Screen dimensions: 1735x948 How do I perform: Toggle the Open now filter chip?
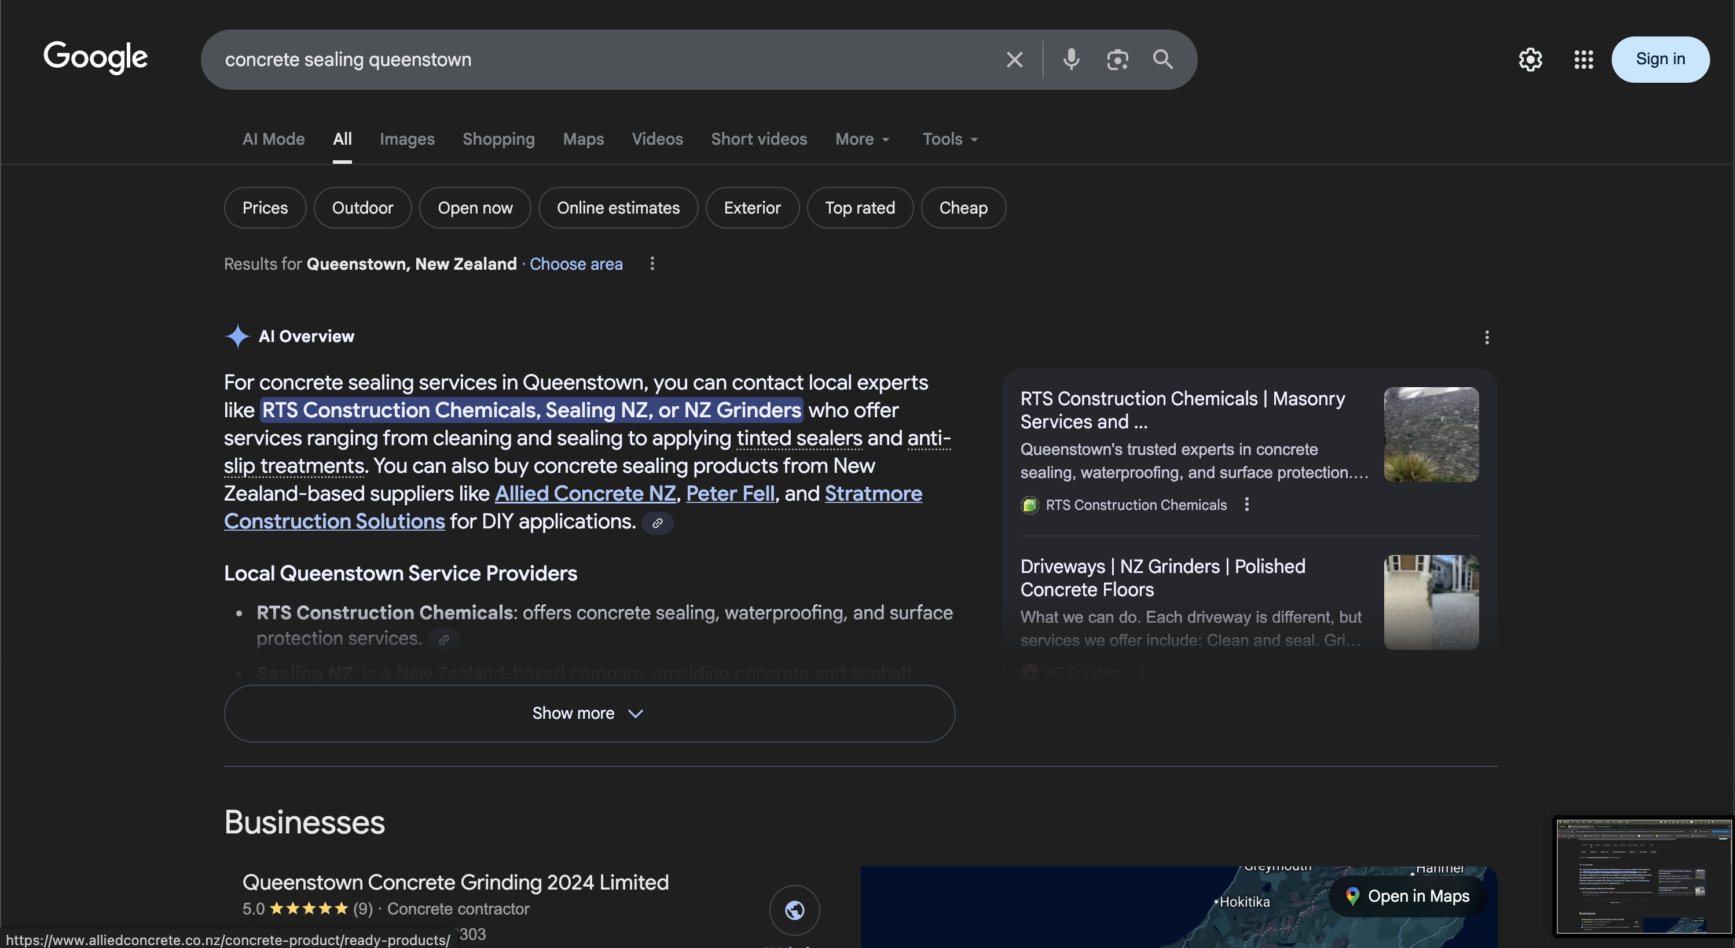click(x=475, y=208)
